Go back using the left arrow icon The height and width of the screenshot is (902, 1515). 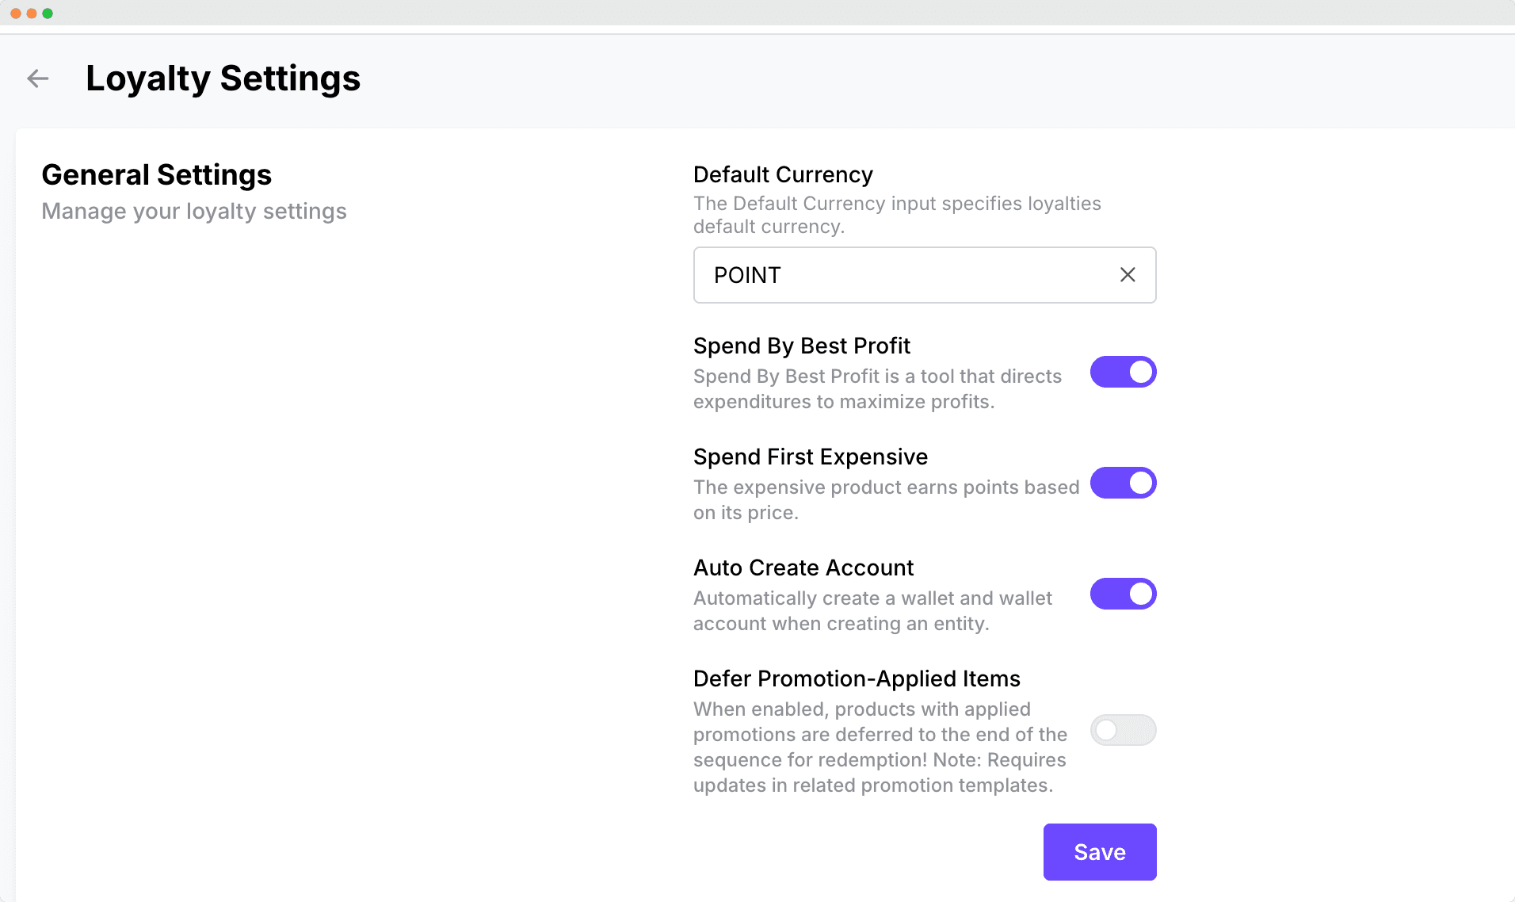tap(38, 78)
